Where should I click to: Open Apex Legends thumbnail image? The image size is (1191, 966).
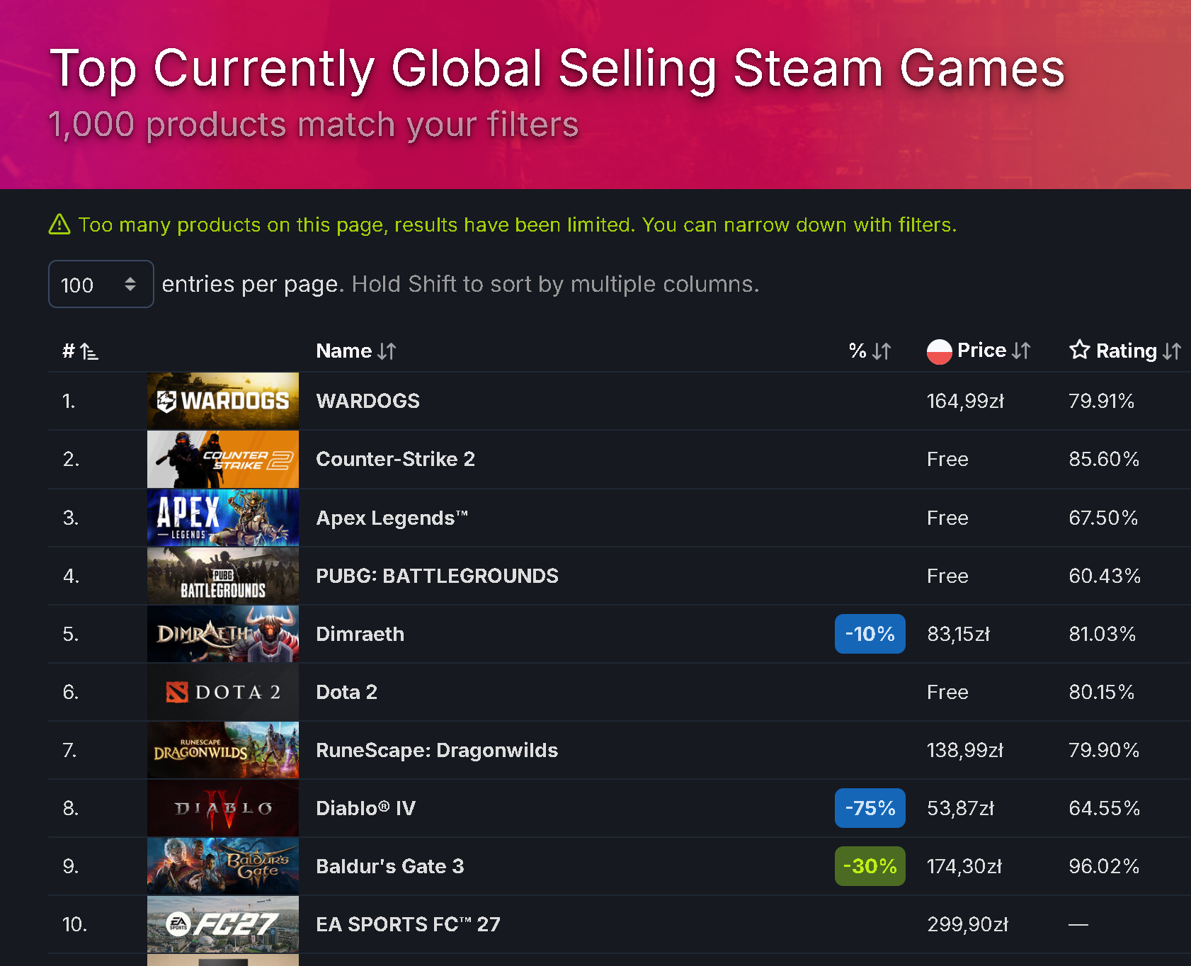(x=223, y=518)
